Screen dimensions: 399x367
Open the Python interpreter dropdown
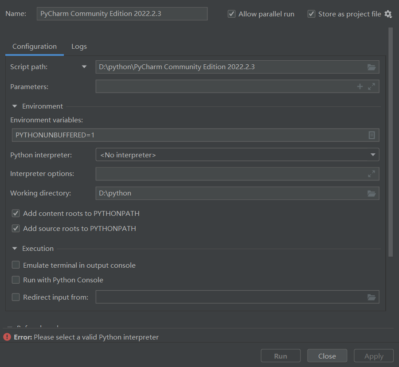click(x=238, y=155)
